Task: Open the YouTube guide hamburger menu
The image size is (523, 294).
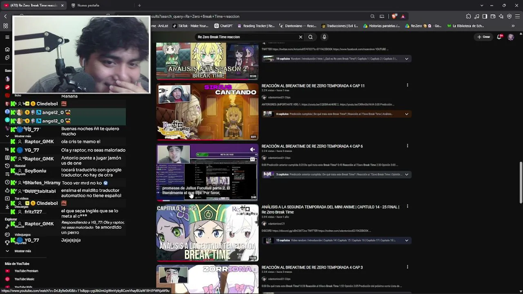Action: [x=7, y=37]
